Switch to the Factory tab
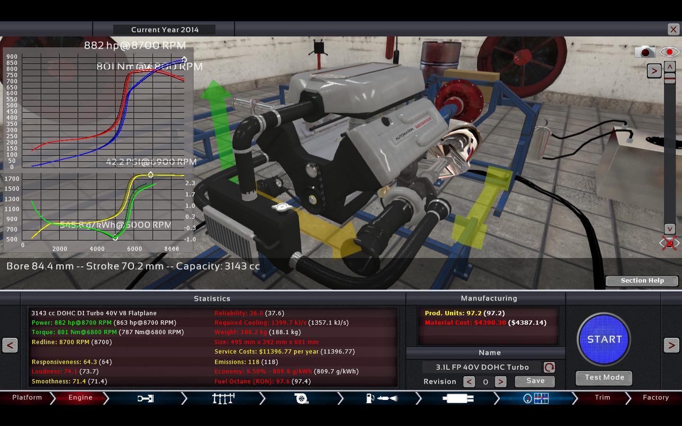Image resolution: width=682 pixels, height=426 pixels. tap(655, 398)
